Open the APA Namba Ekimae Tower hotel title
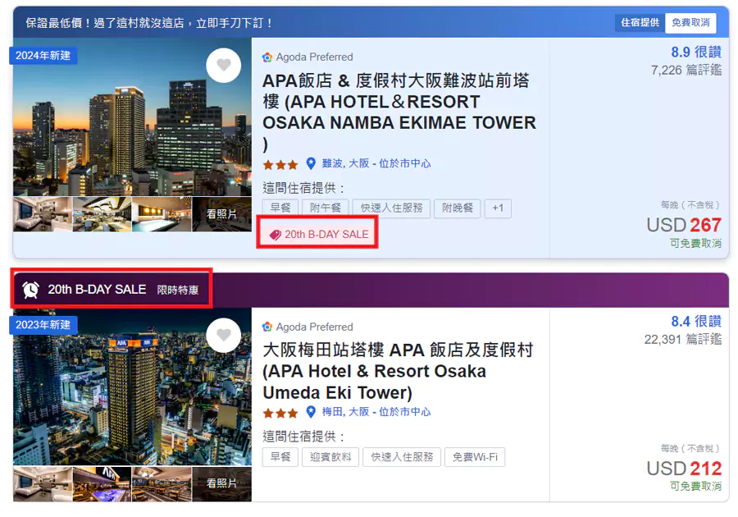Screen dimensions: 738x517 [x=399, y=112]
